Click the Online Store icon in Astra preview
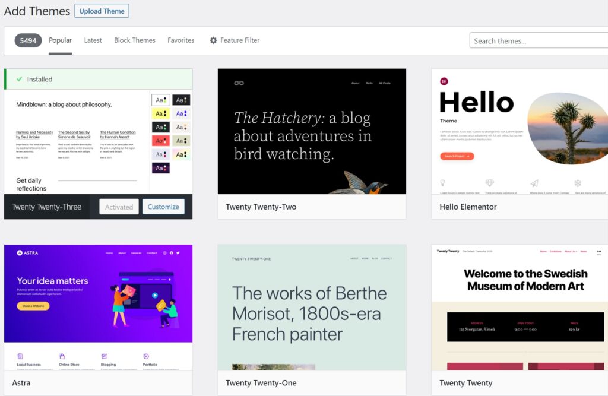Image resolution: width=608 pixels, height=396 pixels. (62, 356)
